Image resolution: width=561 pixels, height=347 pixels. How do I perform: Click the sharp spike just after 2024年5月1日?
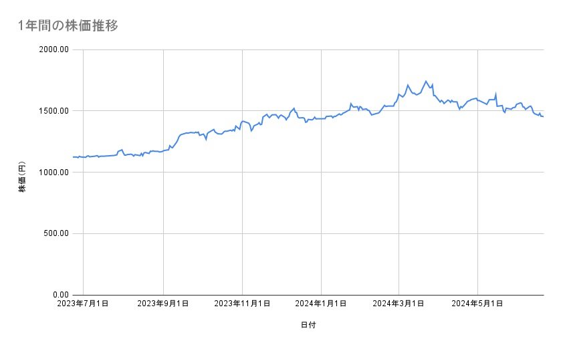[495, 94]
